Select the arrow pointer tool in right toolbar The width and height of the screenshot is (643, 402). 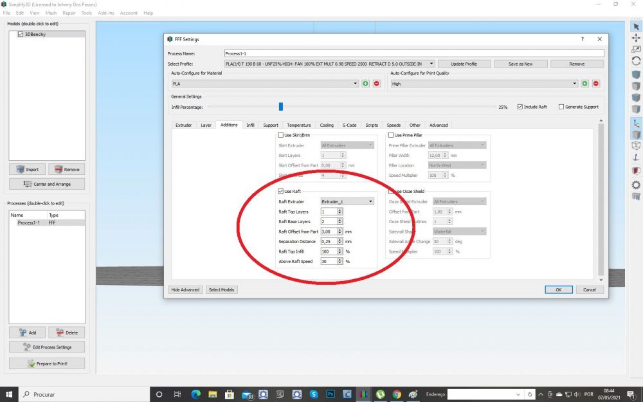coord(636,26)
